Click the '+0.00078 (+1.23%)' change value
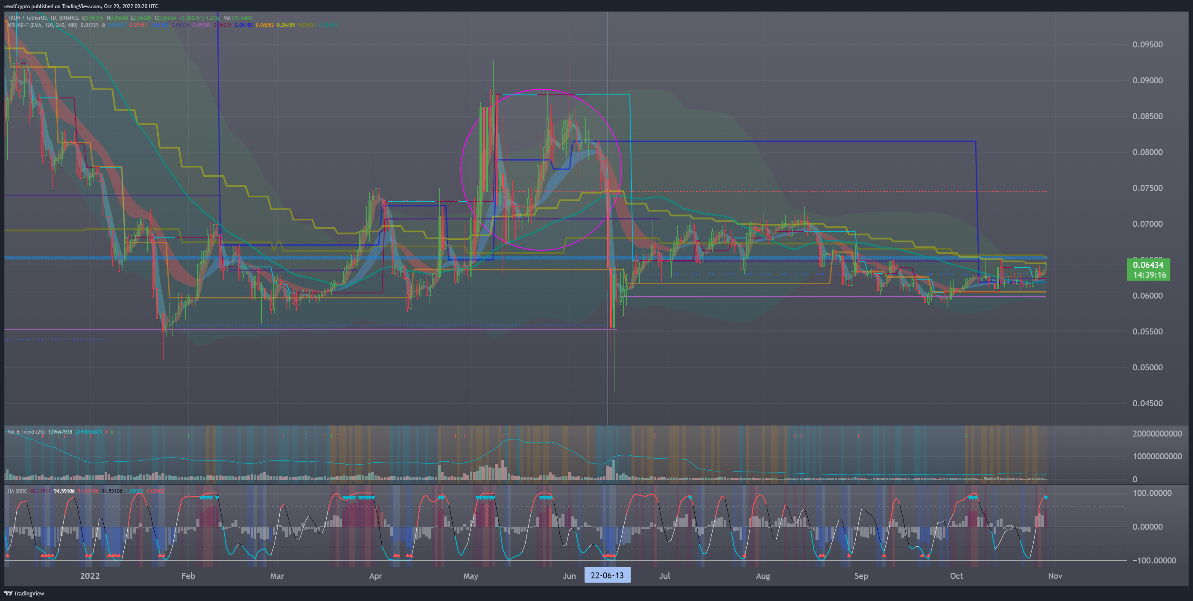This screenshot has height=601, width=1193. (x=199, y=18)
